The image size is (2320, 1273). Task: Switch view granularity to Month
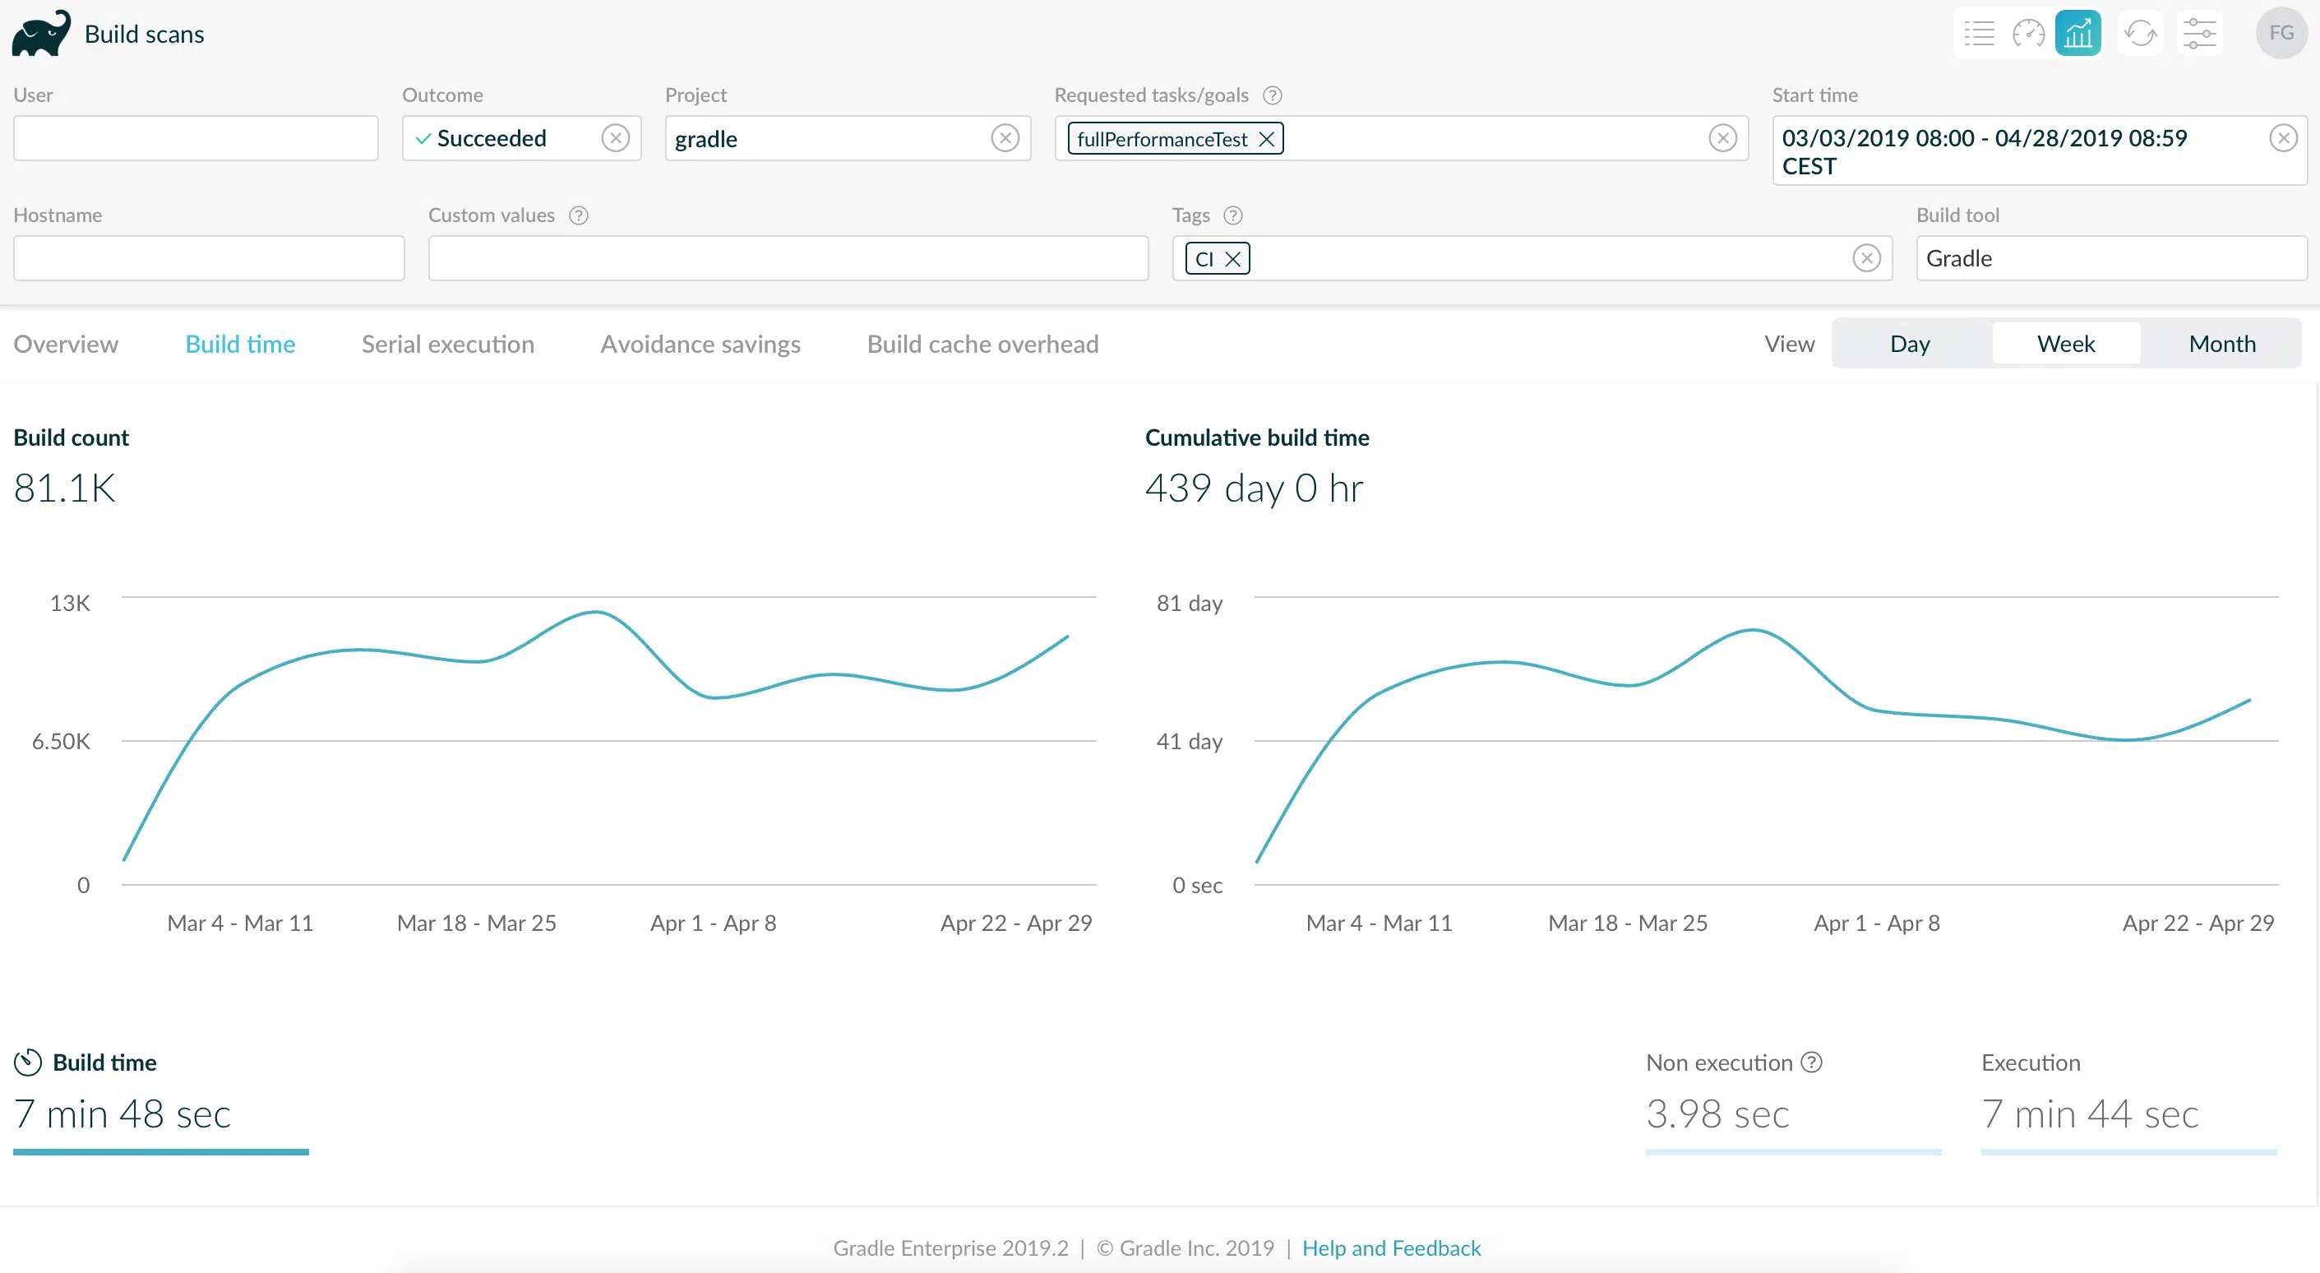click(x=2222, y=344)
